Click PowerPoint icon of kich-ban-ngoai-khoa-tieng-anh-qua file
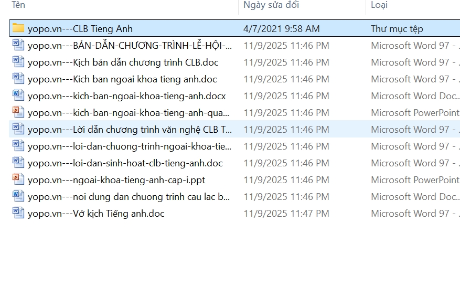The image size is (460, 307). (x=18, y=112)
